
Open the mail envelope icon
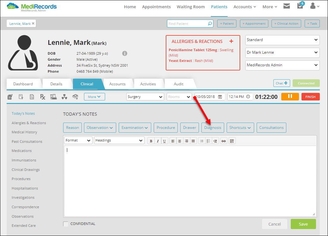coord(287,6)
